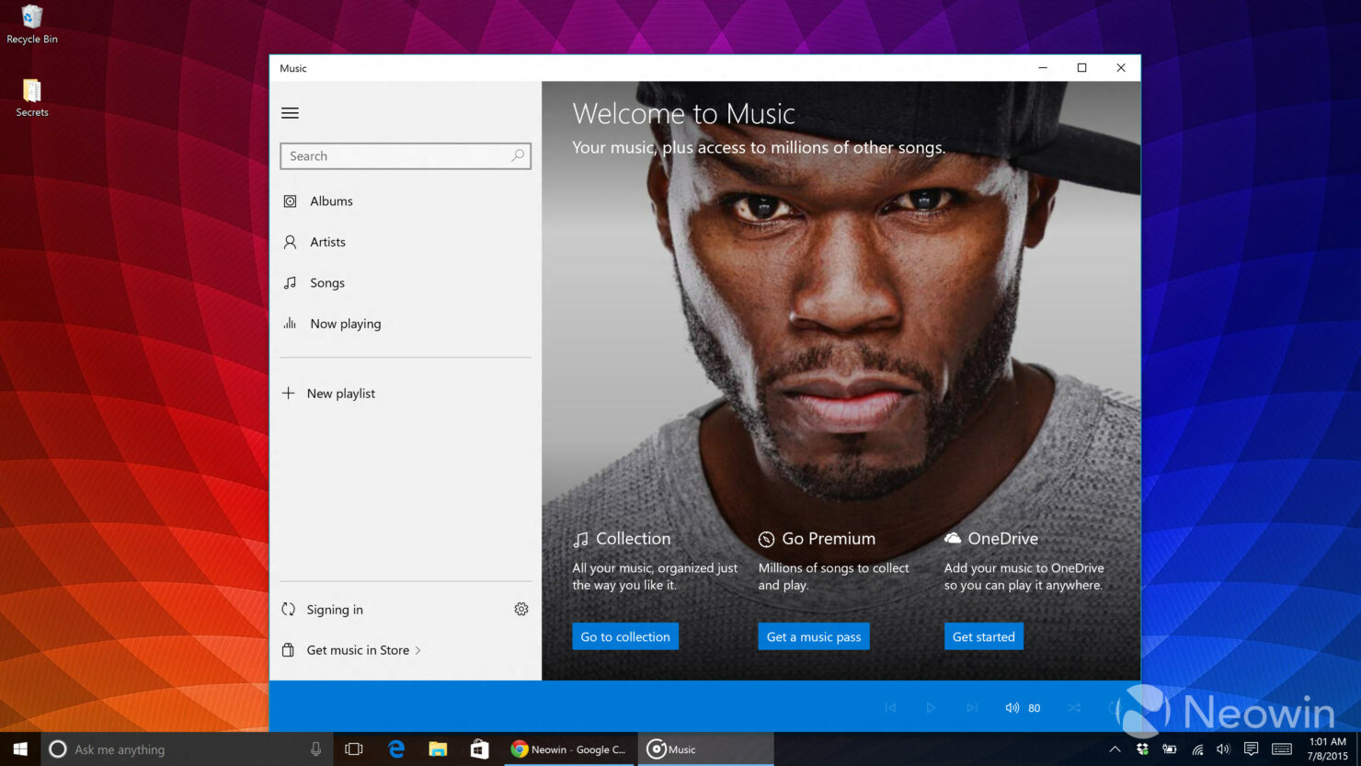Screen dimensions: 1361x766
Task: Click the plus icon beside New playlist
Action: tap(288, 393)
